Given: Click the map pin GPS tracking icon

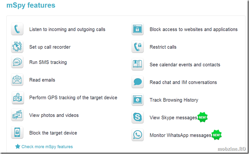Looking at the screenshot, I should (18, 98).
